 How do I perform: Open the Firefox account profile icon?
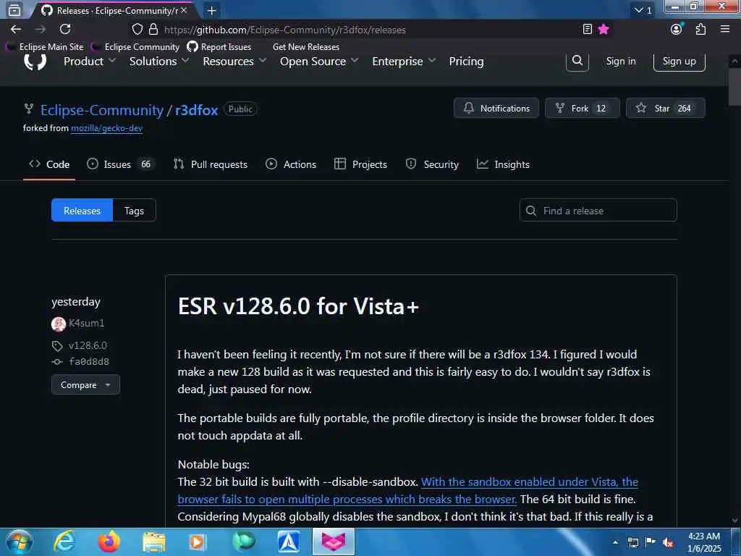tap(677, 29)
